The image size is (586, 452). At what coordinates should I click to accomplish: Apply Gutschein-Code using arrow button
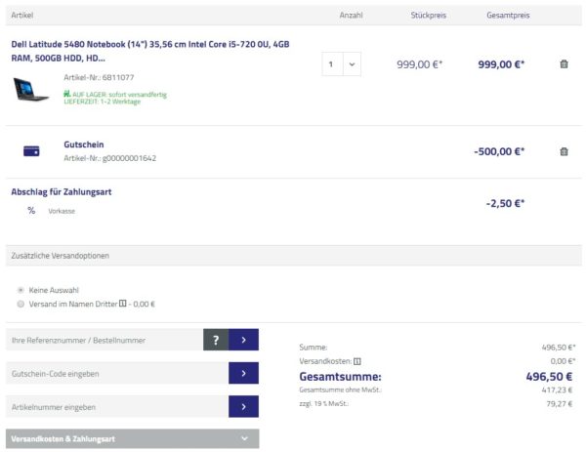[243, 373]
